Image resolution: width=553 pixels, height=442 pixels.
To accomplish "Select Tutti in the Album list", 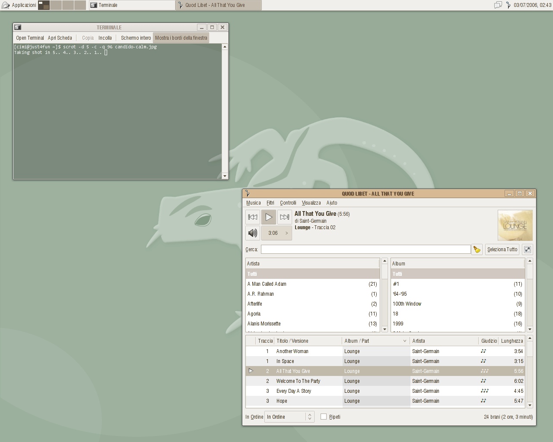I will point(458,274).
